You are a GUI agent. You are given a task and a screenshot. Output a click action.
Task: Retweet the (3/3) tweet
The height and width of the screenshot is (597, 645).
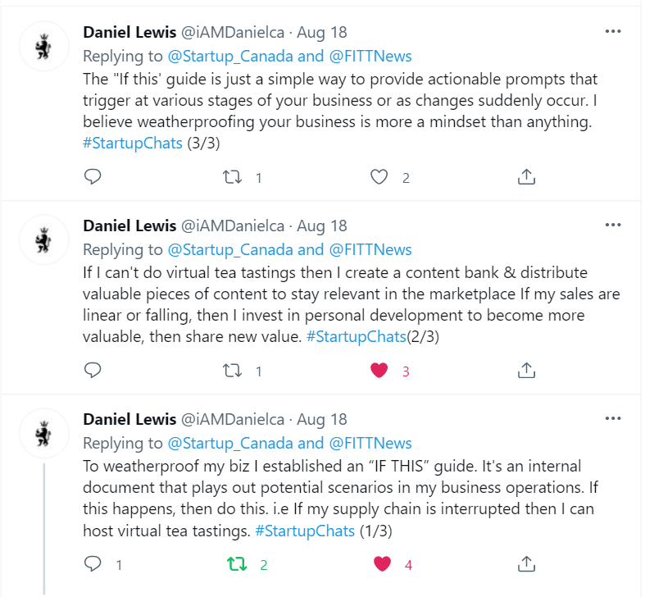234,177
